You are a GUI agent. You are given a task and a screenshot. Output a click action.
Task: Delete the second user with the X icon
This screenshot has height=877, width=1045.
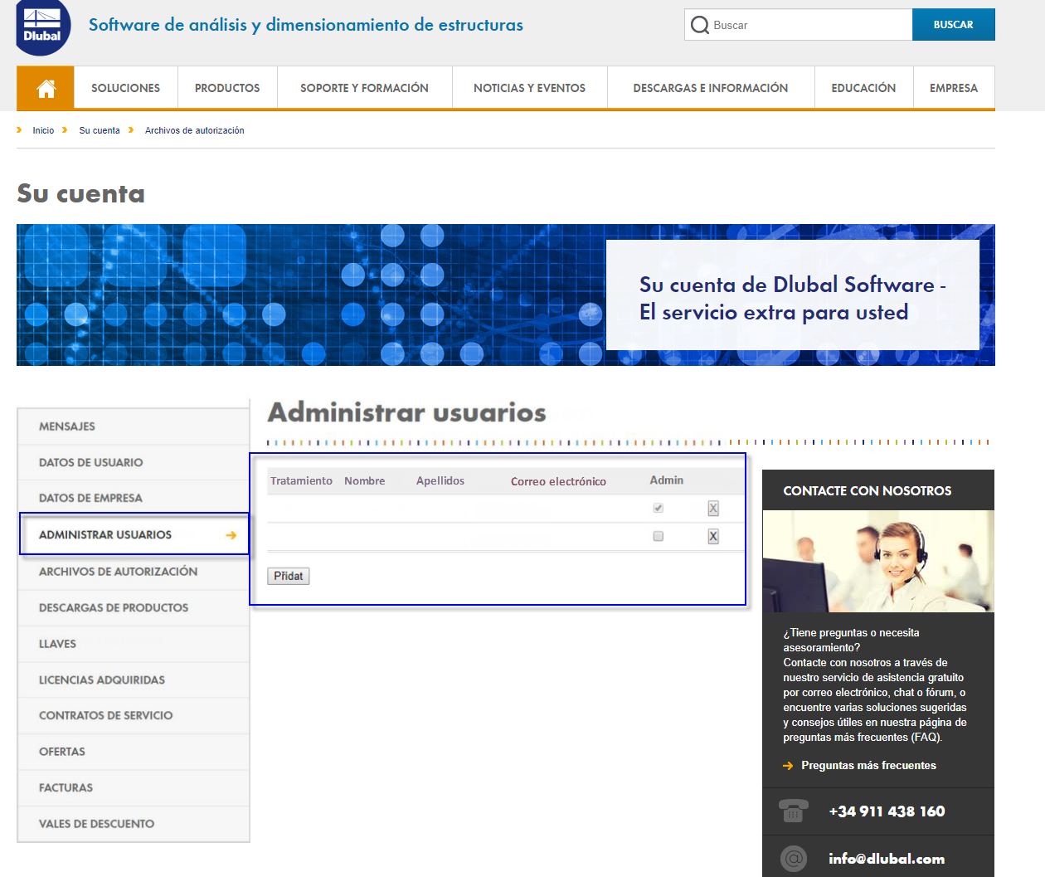[712, 536]
